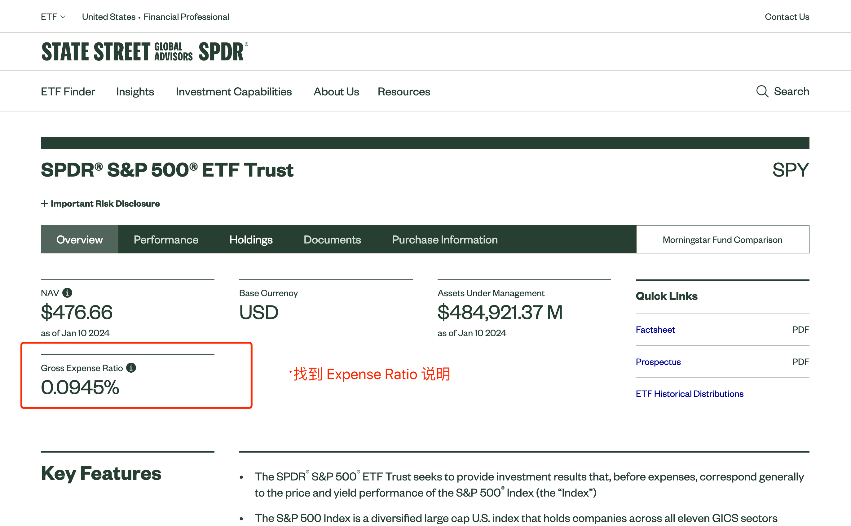
Task: Open the Factsheet PDF link
Action: tap(655, 329)
